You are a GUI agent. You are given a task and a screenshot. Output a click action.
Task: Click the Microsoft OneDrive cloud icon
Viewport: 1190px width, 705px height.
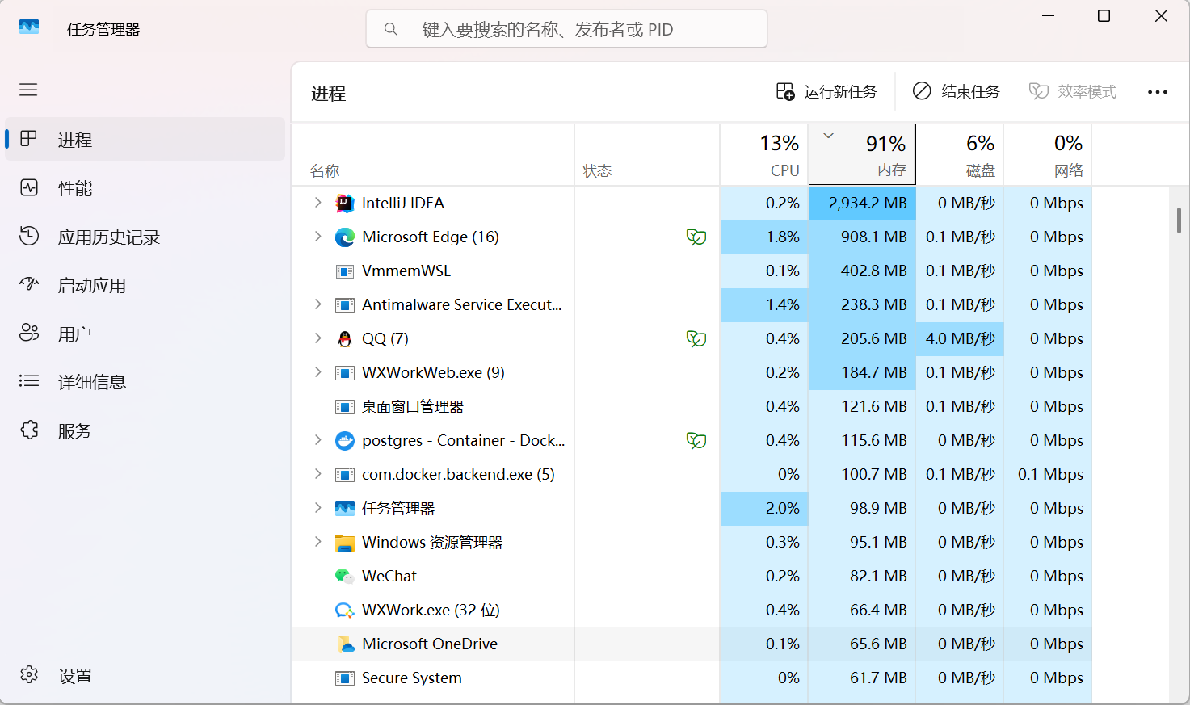[346, 644]
